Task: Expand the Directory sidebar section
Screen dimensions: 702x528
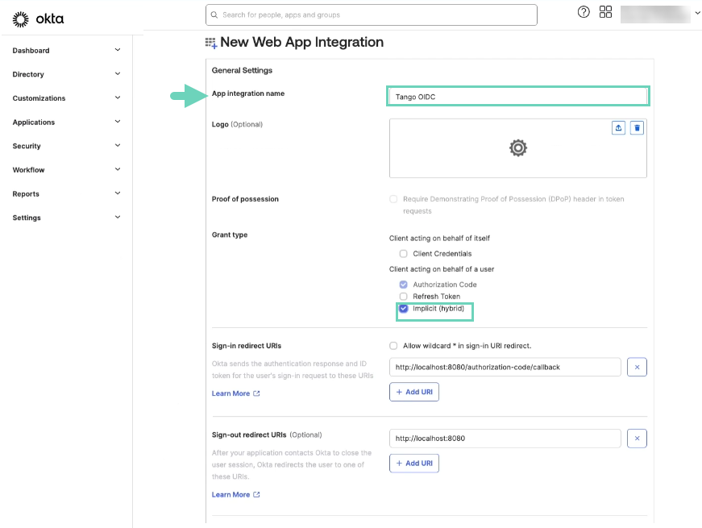Action: 66,74
